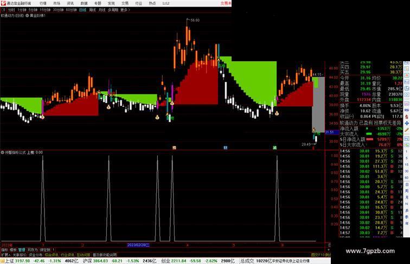
Task: Click the round icon beside 黄金阶梯1
Action: (x=27, y=16)
